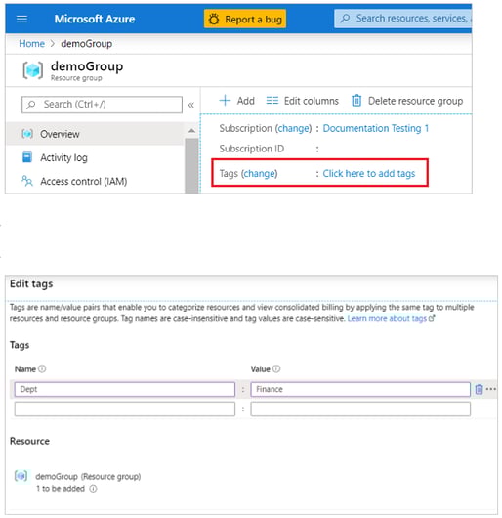Delete the Dept tag with trash icon
Viewport: 502px width, 518px height.
click(x=479, y=389)
